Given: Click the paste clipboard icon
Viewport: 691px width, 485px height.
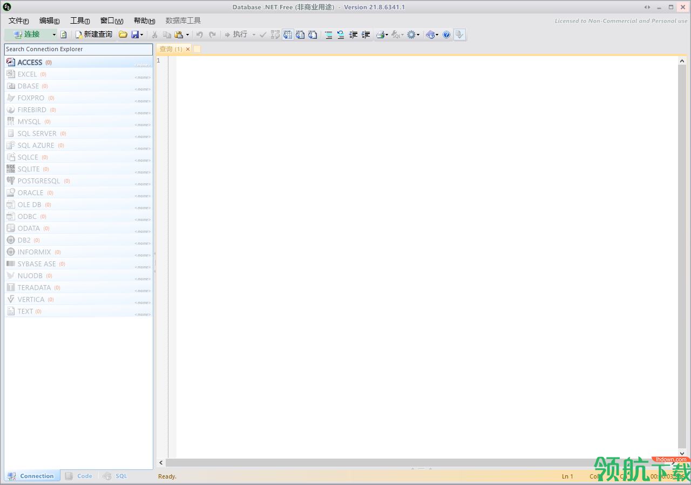Looking at the screenshot, I should tap(179, 34).
